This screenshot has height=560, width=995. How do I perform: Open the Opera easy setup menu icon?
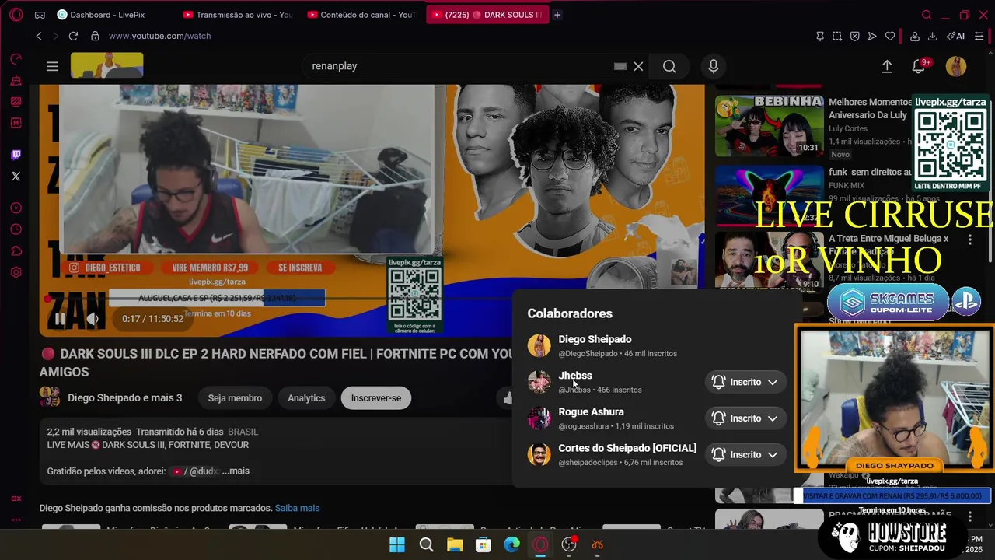[x=979, y=36]
